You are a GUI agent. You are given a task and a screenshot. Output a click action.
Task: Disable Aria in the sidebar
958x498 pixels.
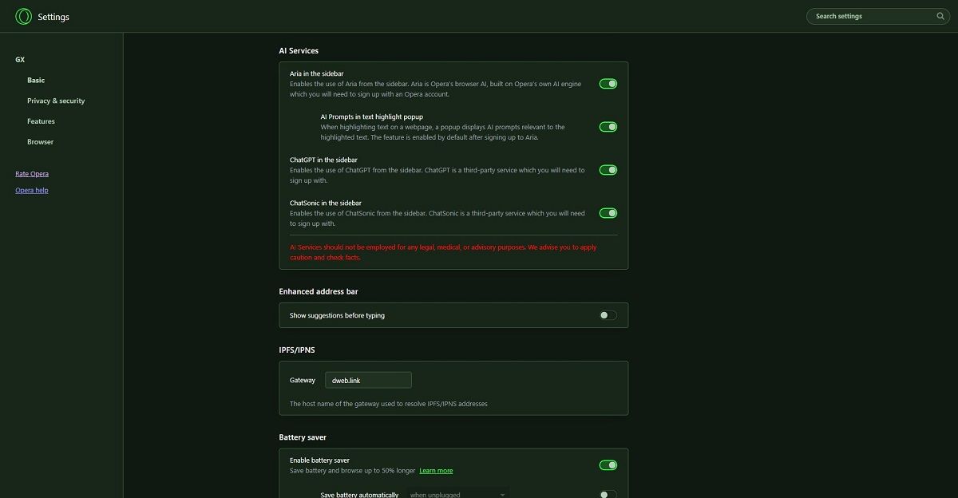[x=608, y=83]
